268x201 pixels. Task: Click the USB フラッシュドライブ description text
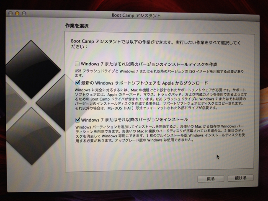tap(159, 73)
